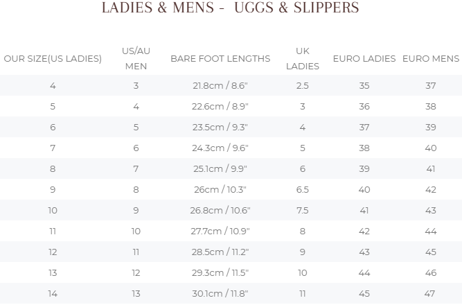The width and height of the screenshot is (462, 305).
Task: Select the 24.3cm / 9.6" foot length cell
Action: pyautogui.click(x=220, y=148)
